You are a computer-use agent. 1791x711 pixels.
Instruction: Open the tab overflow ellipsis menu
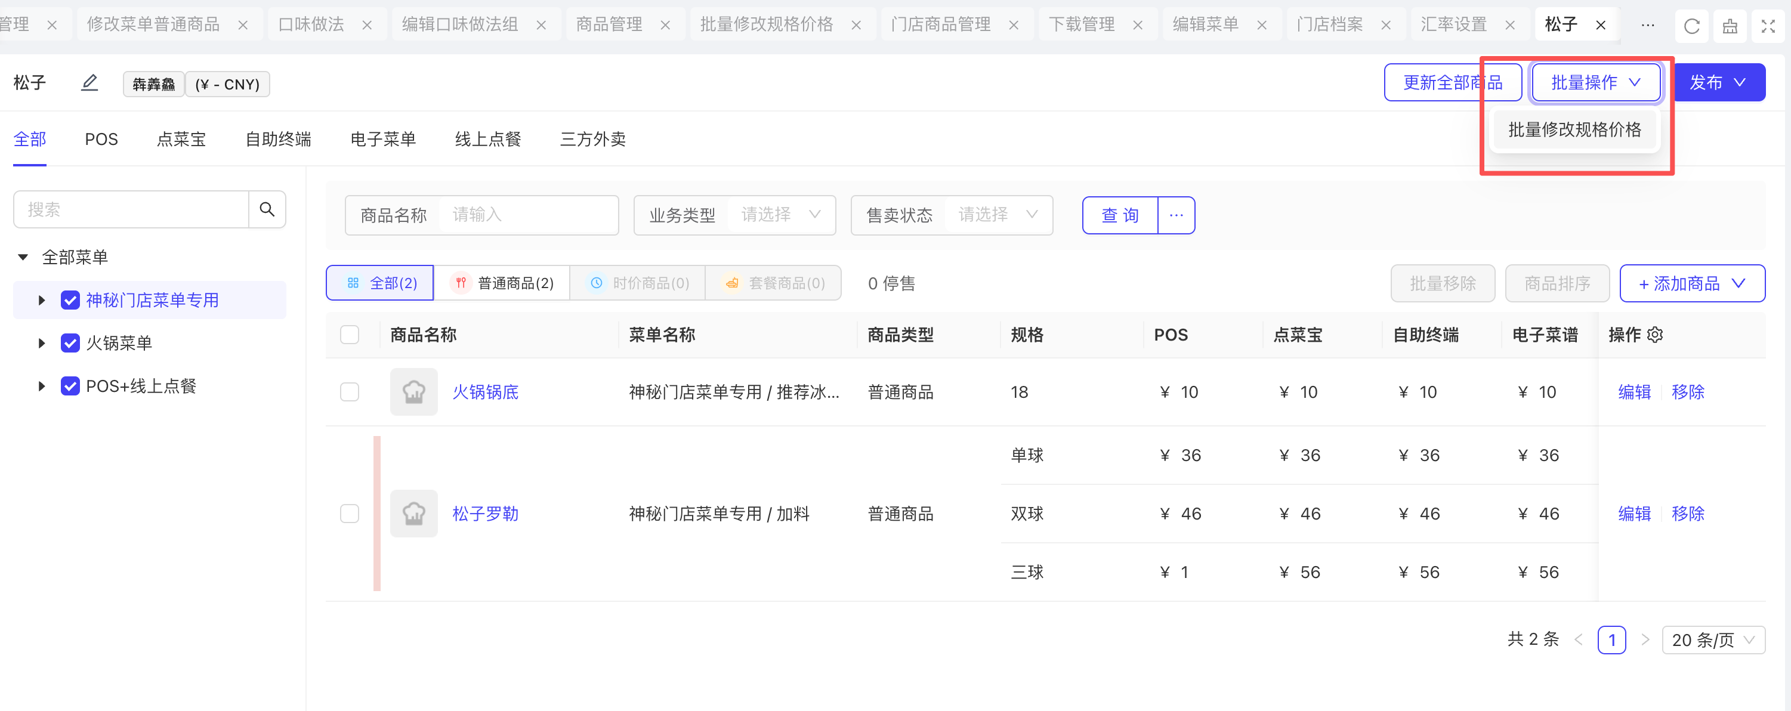tap(1647, 25)
